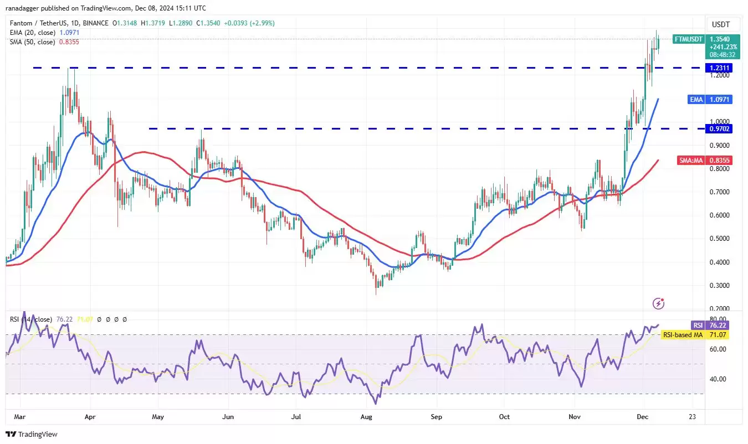
Task: Click the Dec label on time axis
Action: pos(643,415)
